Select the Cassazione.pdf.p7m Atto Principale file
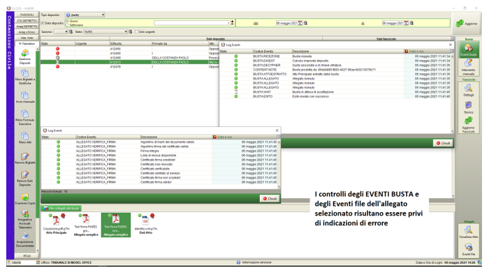Image resolution: width=489 pixels, height=275 pixels. pyautogui.click(x=56, y=225)
